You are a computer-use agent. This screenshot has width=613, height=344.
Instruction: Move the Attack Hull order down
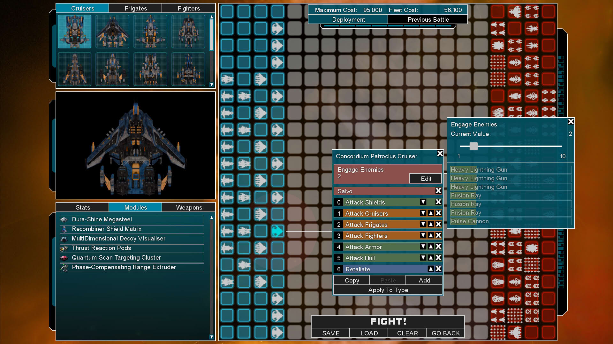423,258
